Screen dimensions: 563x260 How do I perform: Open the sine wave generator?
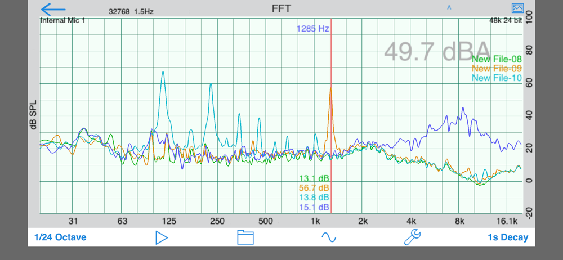329,237
